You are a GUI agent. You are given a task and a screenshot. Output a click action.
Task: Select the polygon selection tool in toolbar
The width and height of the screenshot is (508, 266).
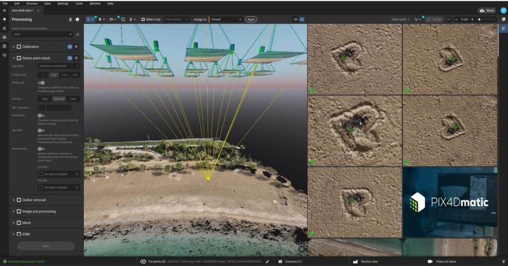click(x=123, y=19)
